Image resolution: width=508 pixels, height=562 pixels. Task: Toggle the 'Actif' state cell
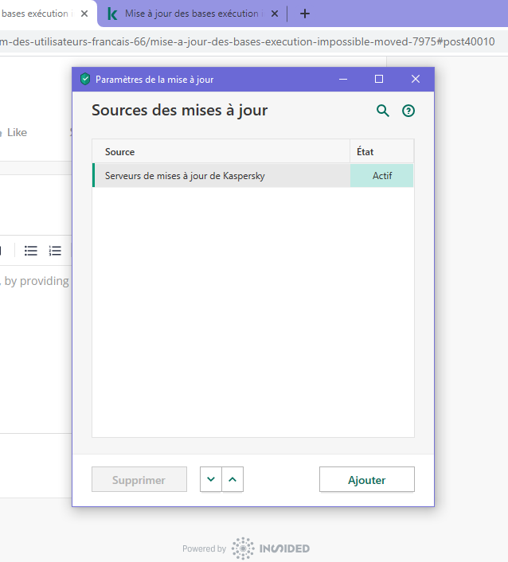[382, 176]
